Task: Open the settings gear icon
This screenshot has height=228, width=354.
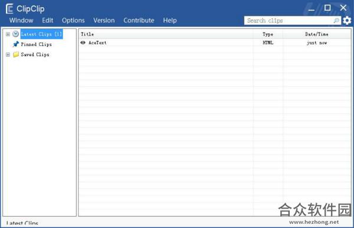Action: pyautogui.click(x=347, y=21)
